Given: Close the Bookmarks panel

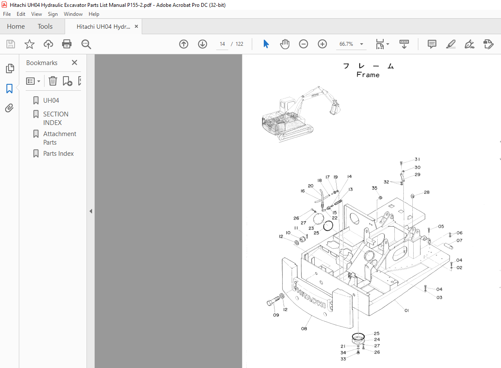Looking at the screenshot, I should (x=75, y=62).
